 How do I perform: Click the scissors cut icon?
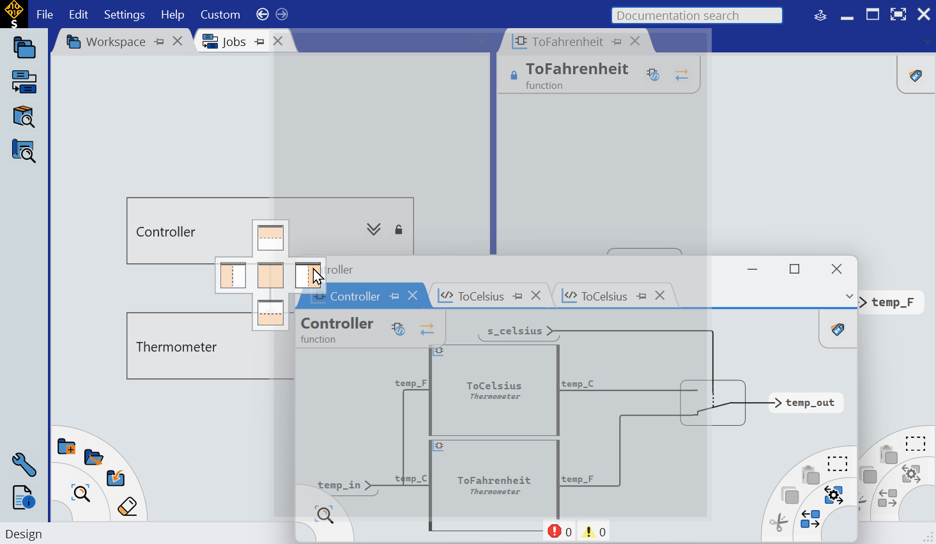tap(778, 522)
